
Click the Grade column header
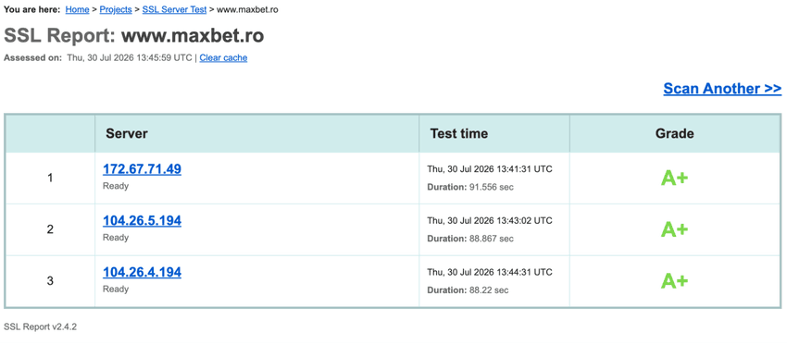675,133
